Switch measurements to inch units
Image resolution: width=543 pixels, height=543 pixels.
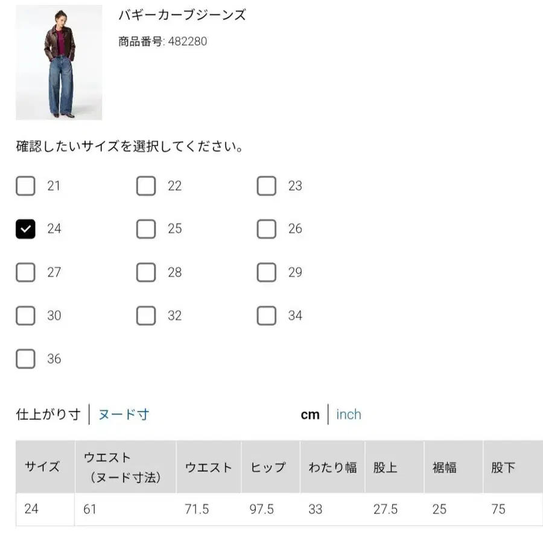349,414
